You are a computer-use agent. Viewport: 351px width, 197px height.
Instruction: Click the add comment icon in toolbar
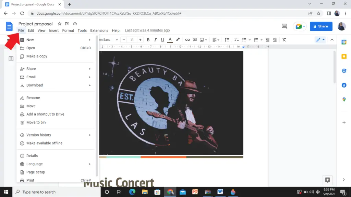tap(195, 40)
